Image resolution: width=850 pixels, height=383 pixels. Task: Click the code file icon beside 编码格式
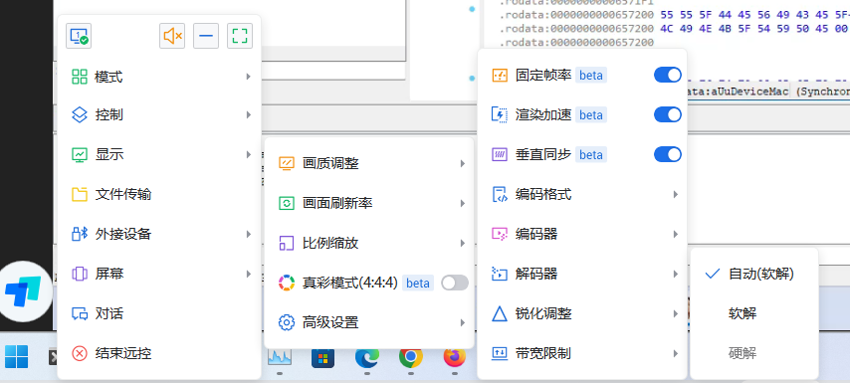pyautogui.click(x=500, y=194)
